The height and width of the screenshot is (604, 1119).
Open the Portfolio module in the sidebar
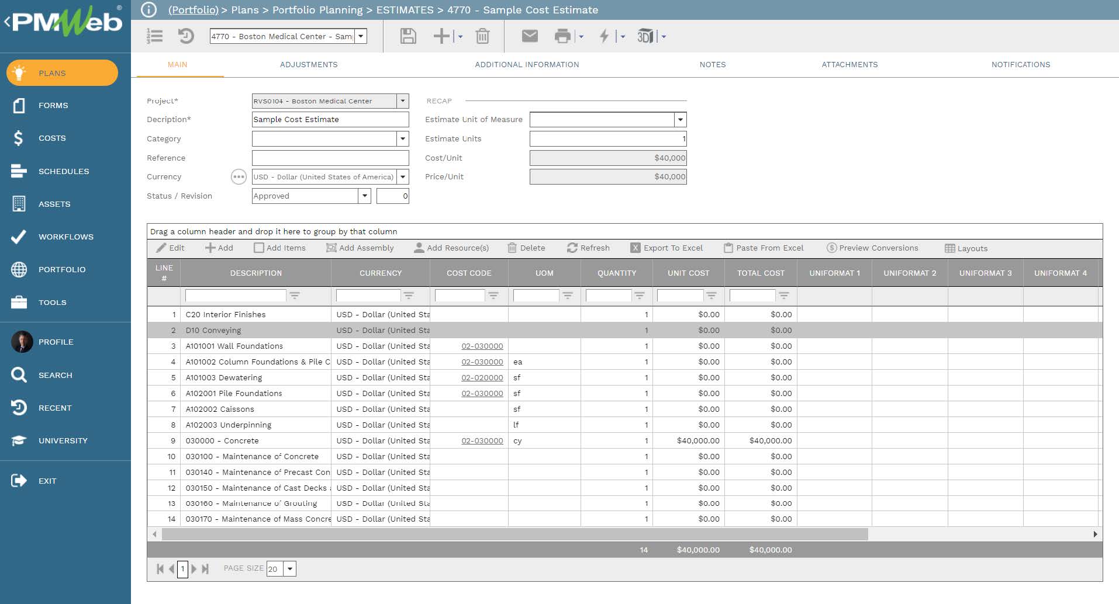(62, 269)
